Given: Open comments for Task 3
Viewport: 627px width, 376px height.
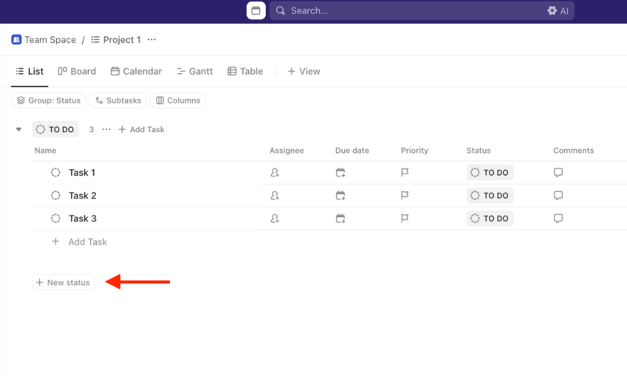Looking at the screenshot, I should tap(558, 219).
